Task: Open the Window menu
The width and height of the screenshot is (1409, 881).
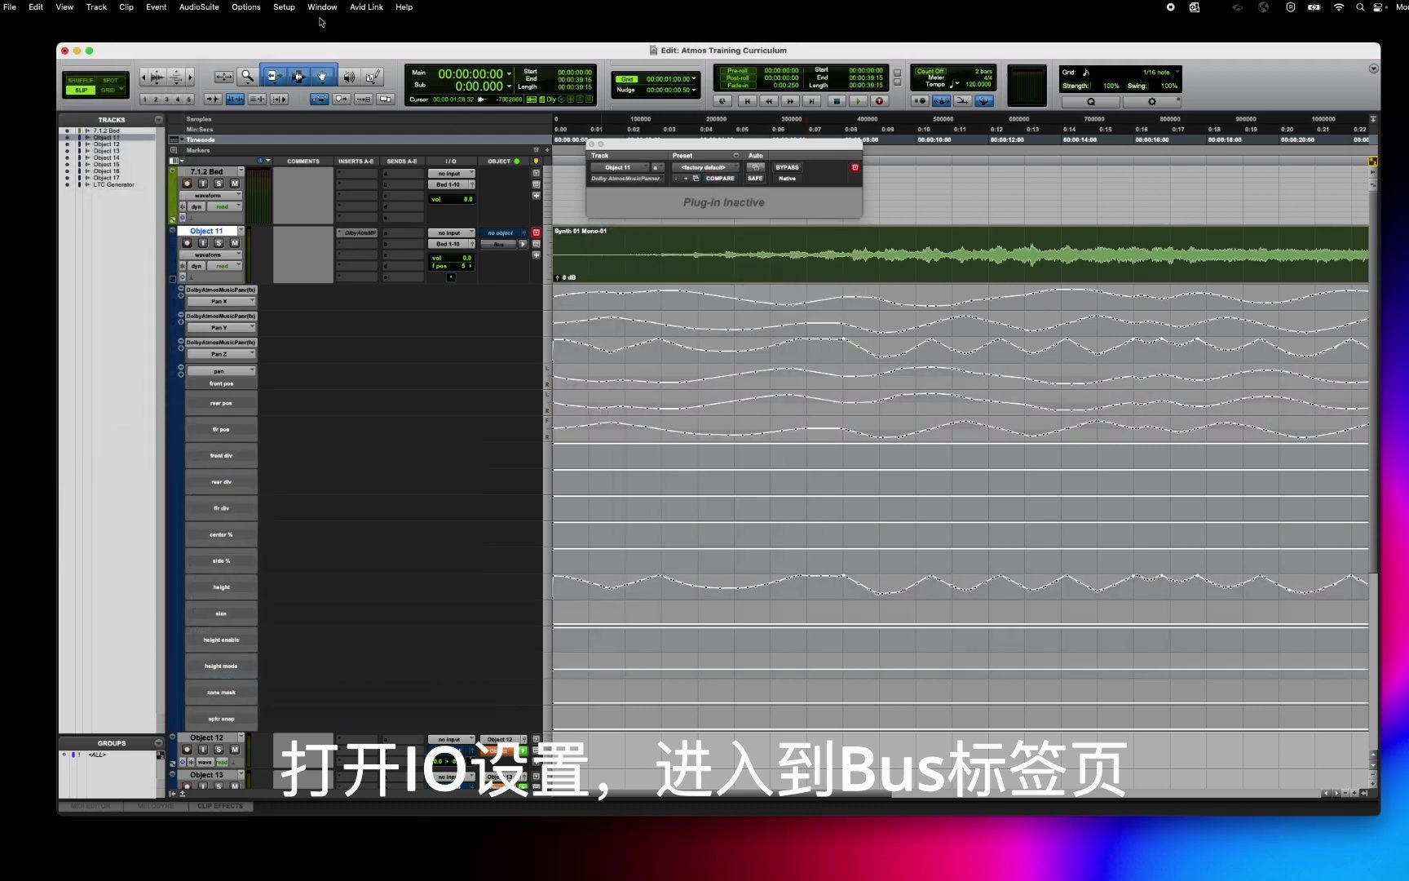Action: point(322,7)
